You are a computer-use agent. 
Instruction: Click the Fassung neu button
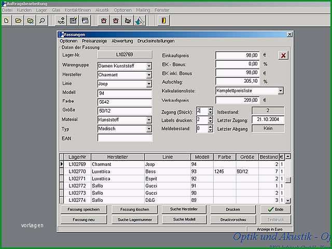[84, 220]
